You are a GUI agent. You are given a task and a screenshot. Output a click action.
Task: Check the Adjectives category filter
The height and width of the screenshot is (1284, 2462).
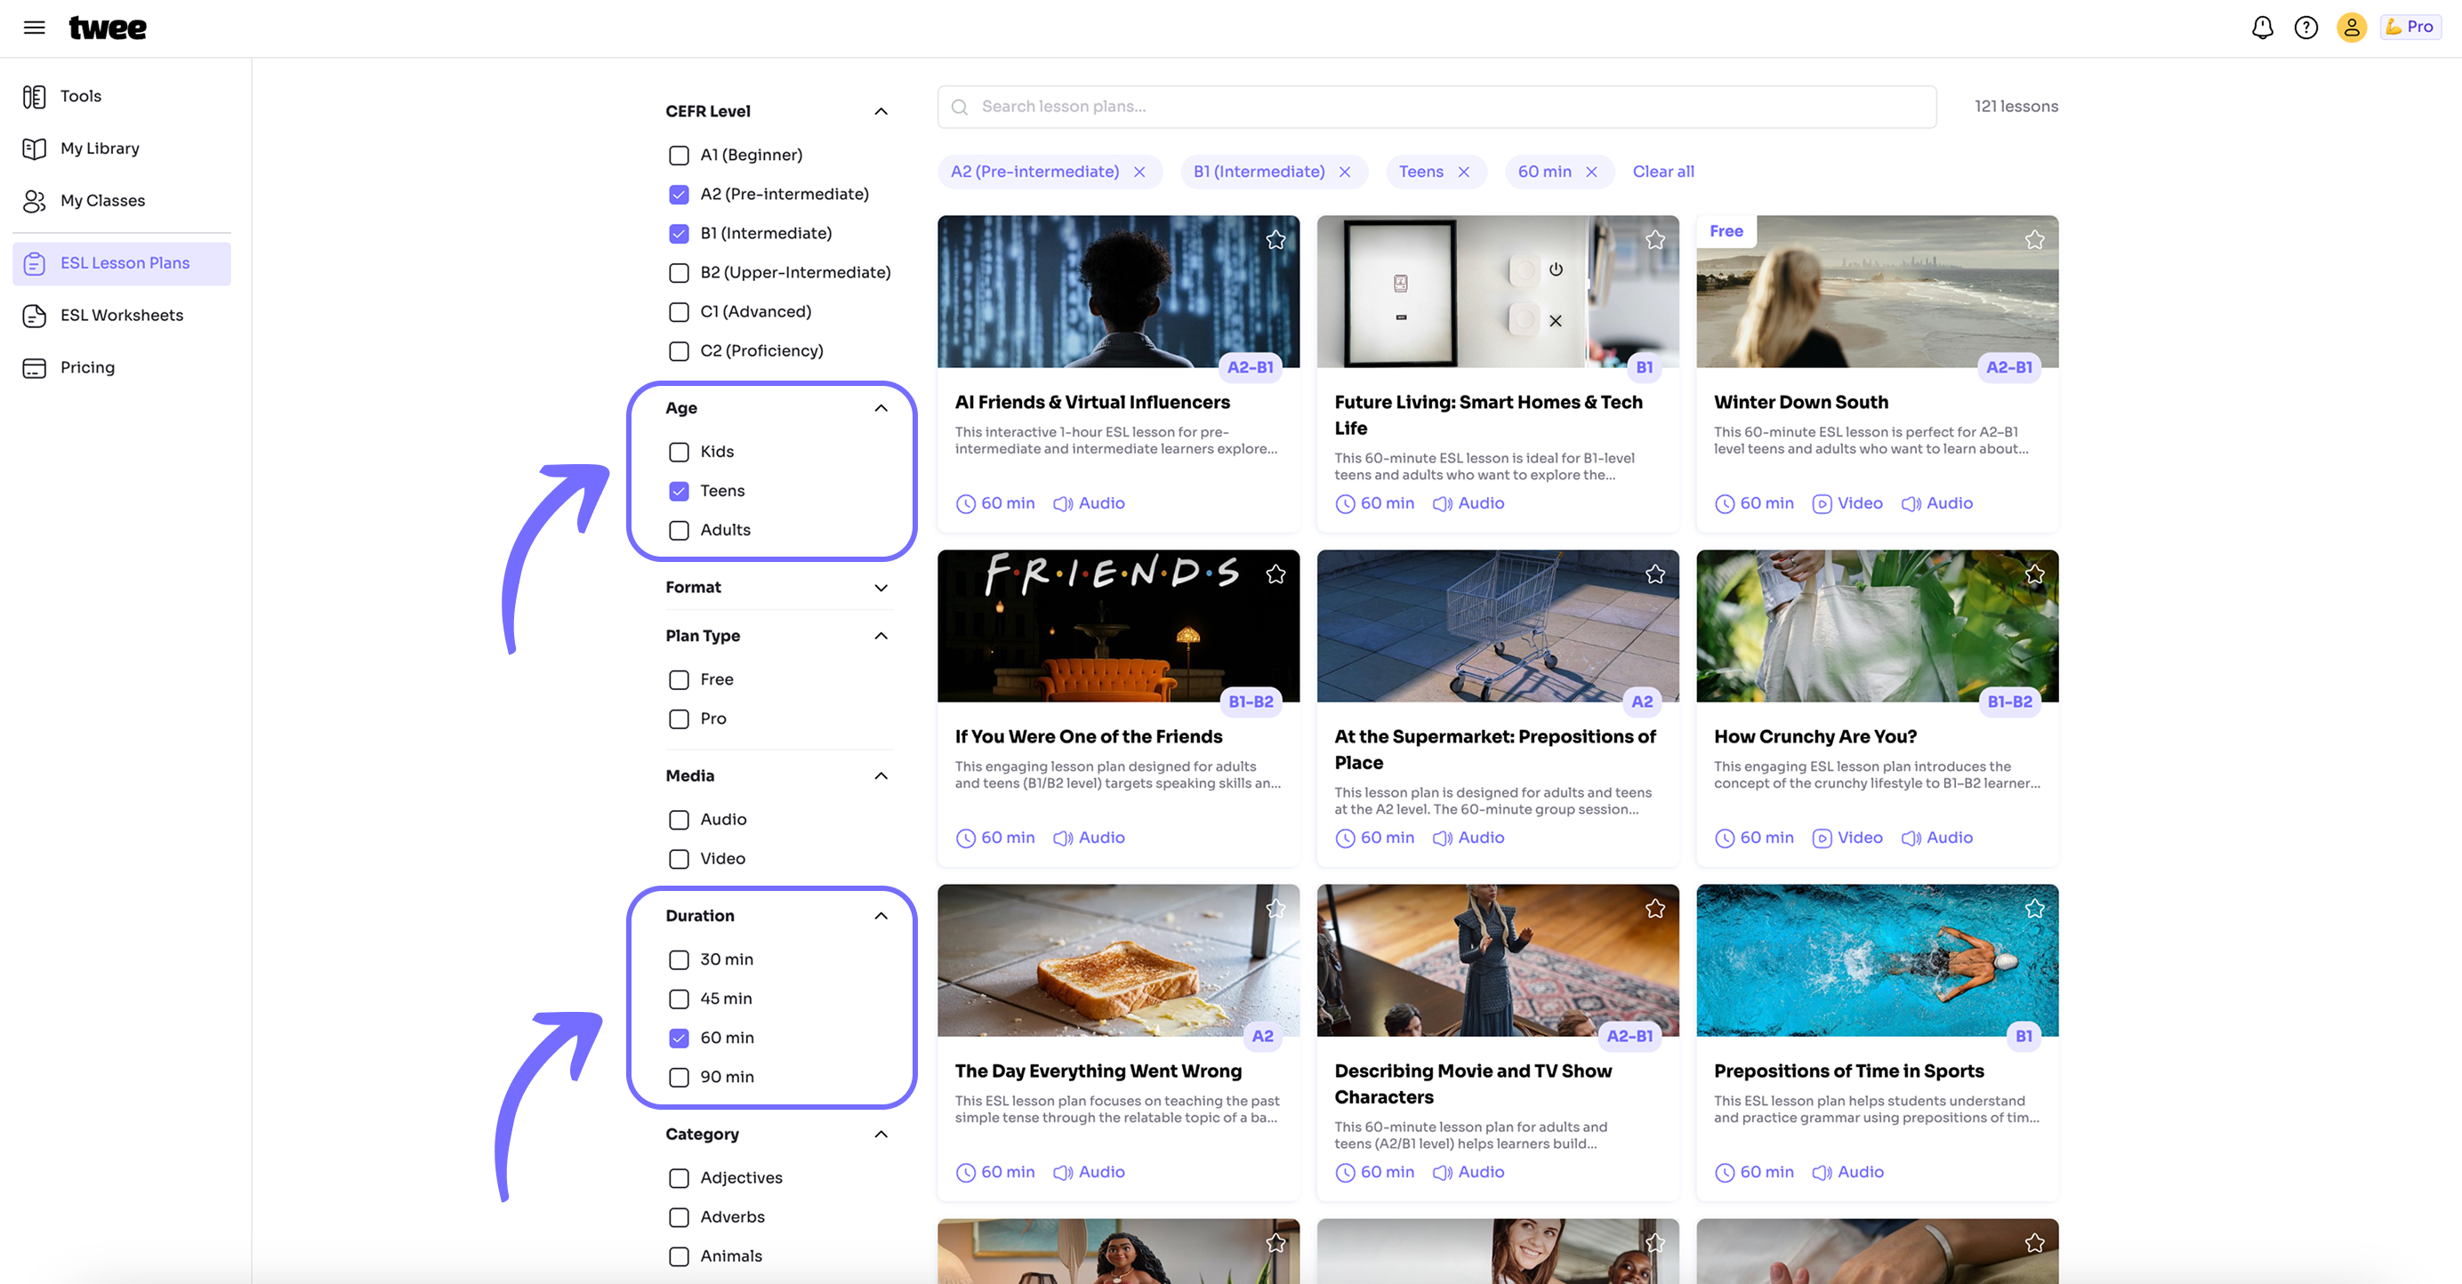point(679,1178)
